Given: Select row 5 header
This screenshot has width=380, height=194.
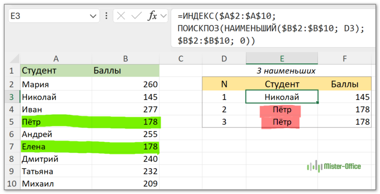Looking at the screenshot, I should tap(10, 122).
